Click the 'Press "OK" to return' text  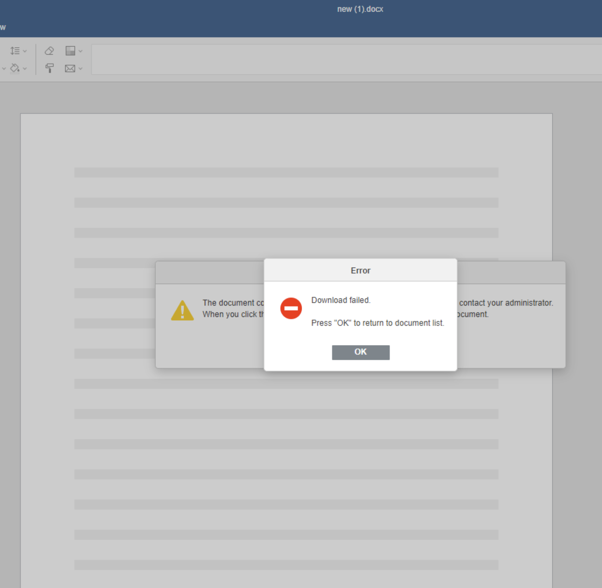click(348, 323)
